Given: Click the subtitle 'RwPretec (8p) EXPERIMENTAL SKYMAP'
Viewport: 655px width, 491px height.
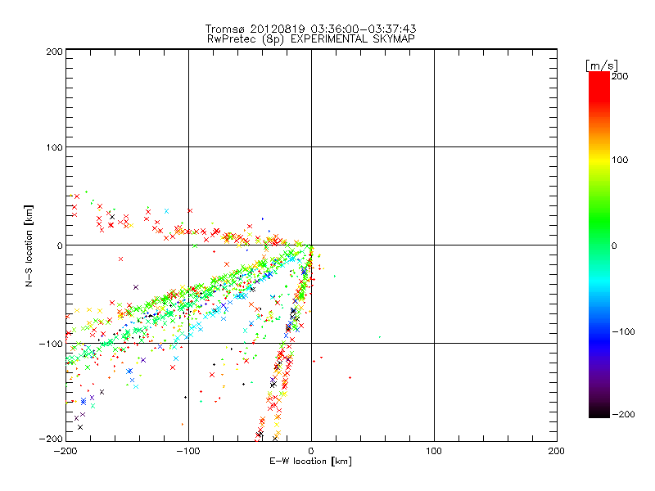Looking at the screenshot, I should click(311, 39).
